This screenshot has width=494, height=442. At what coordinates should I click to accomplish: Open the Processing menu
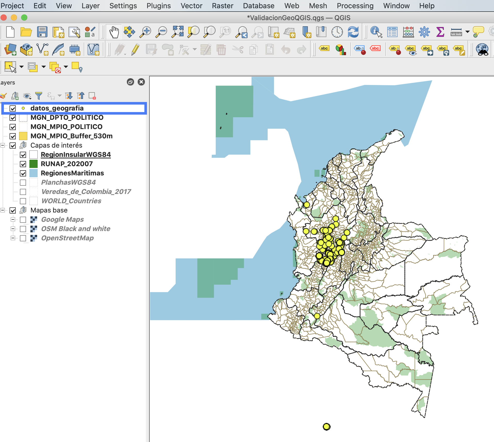pos(355,6)
